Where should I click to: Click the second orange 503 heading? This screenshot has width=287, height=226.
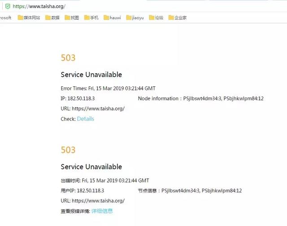[68, 150]
